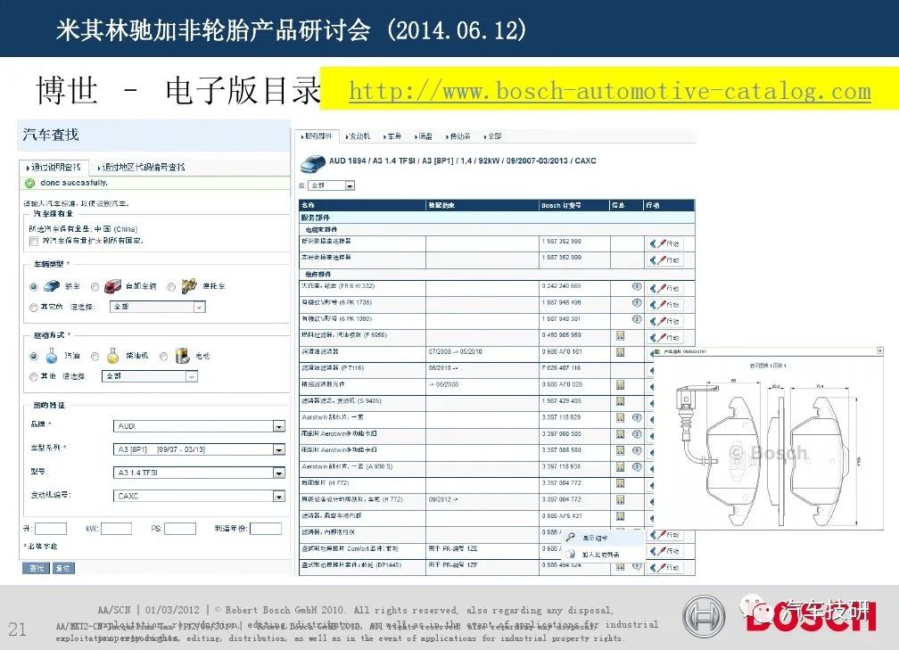
Task: Open the 发动机 tab
Action: click(x=358, y=136)
